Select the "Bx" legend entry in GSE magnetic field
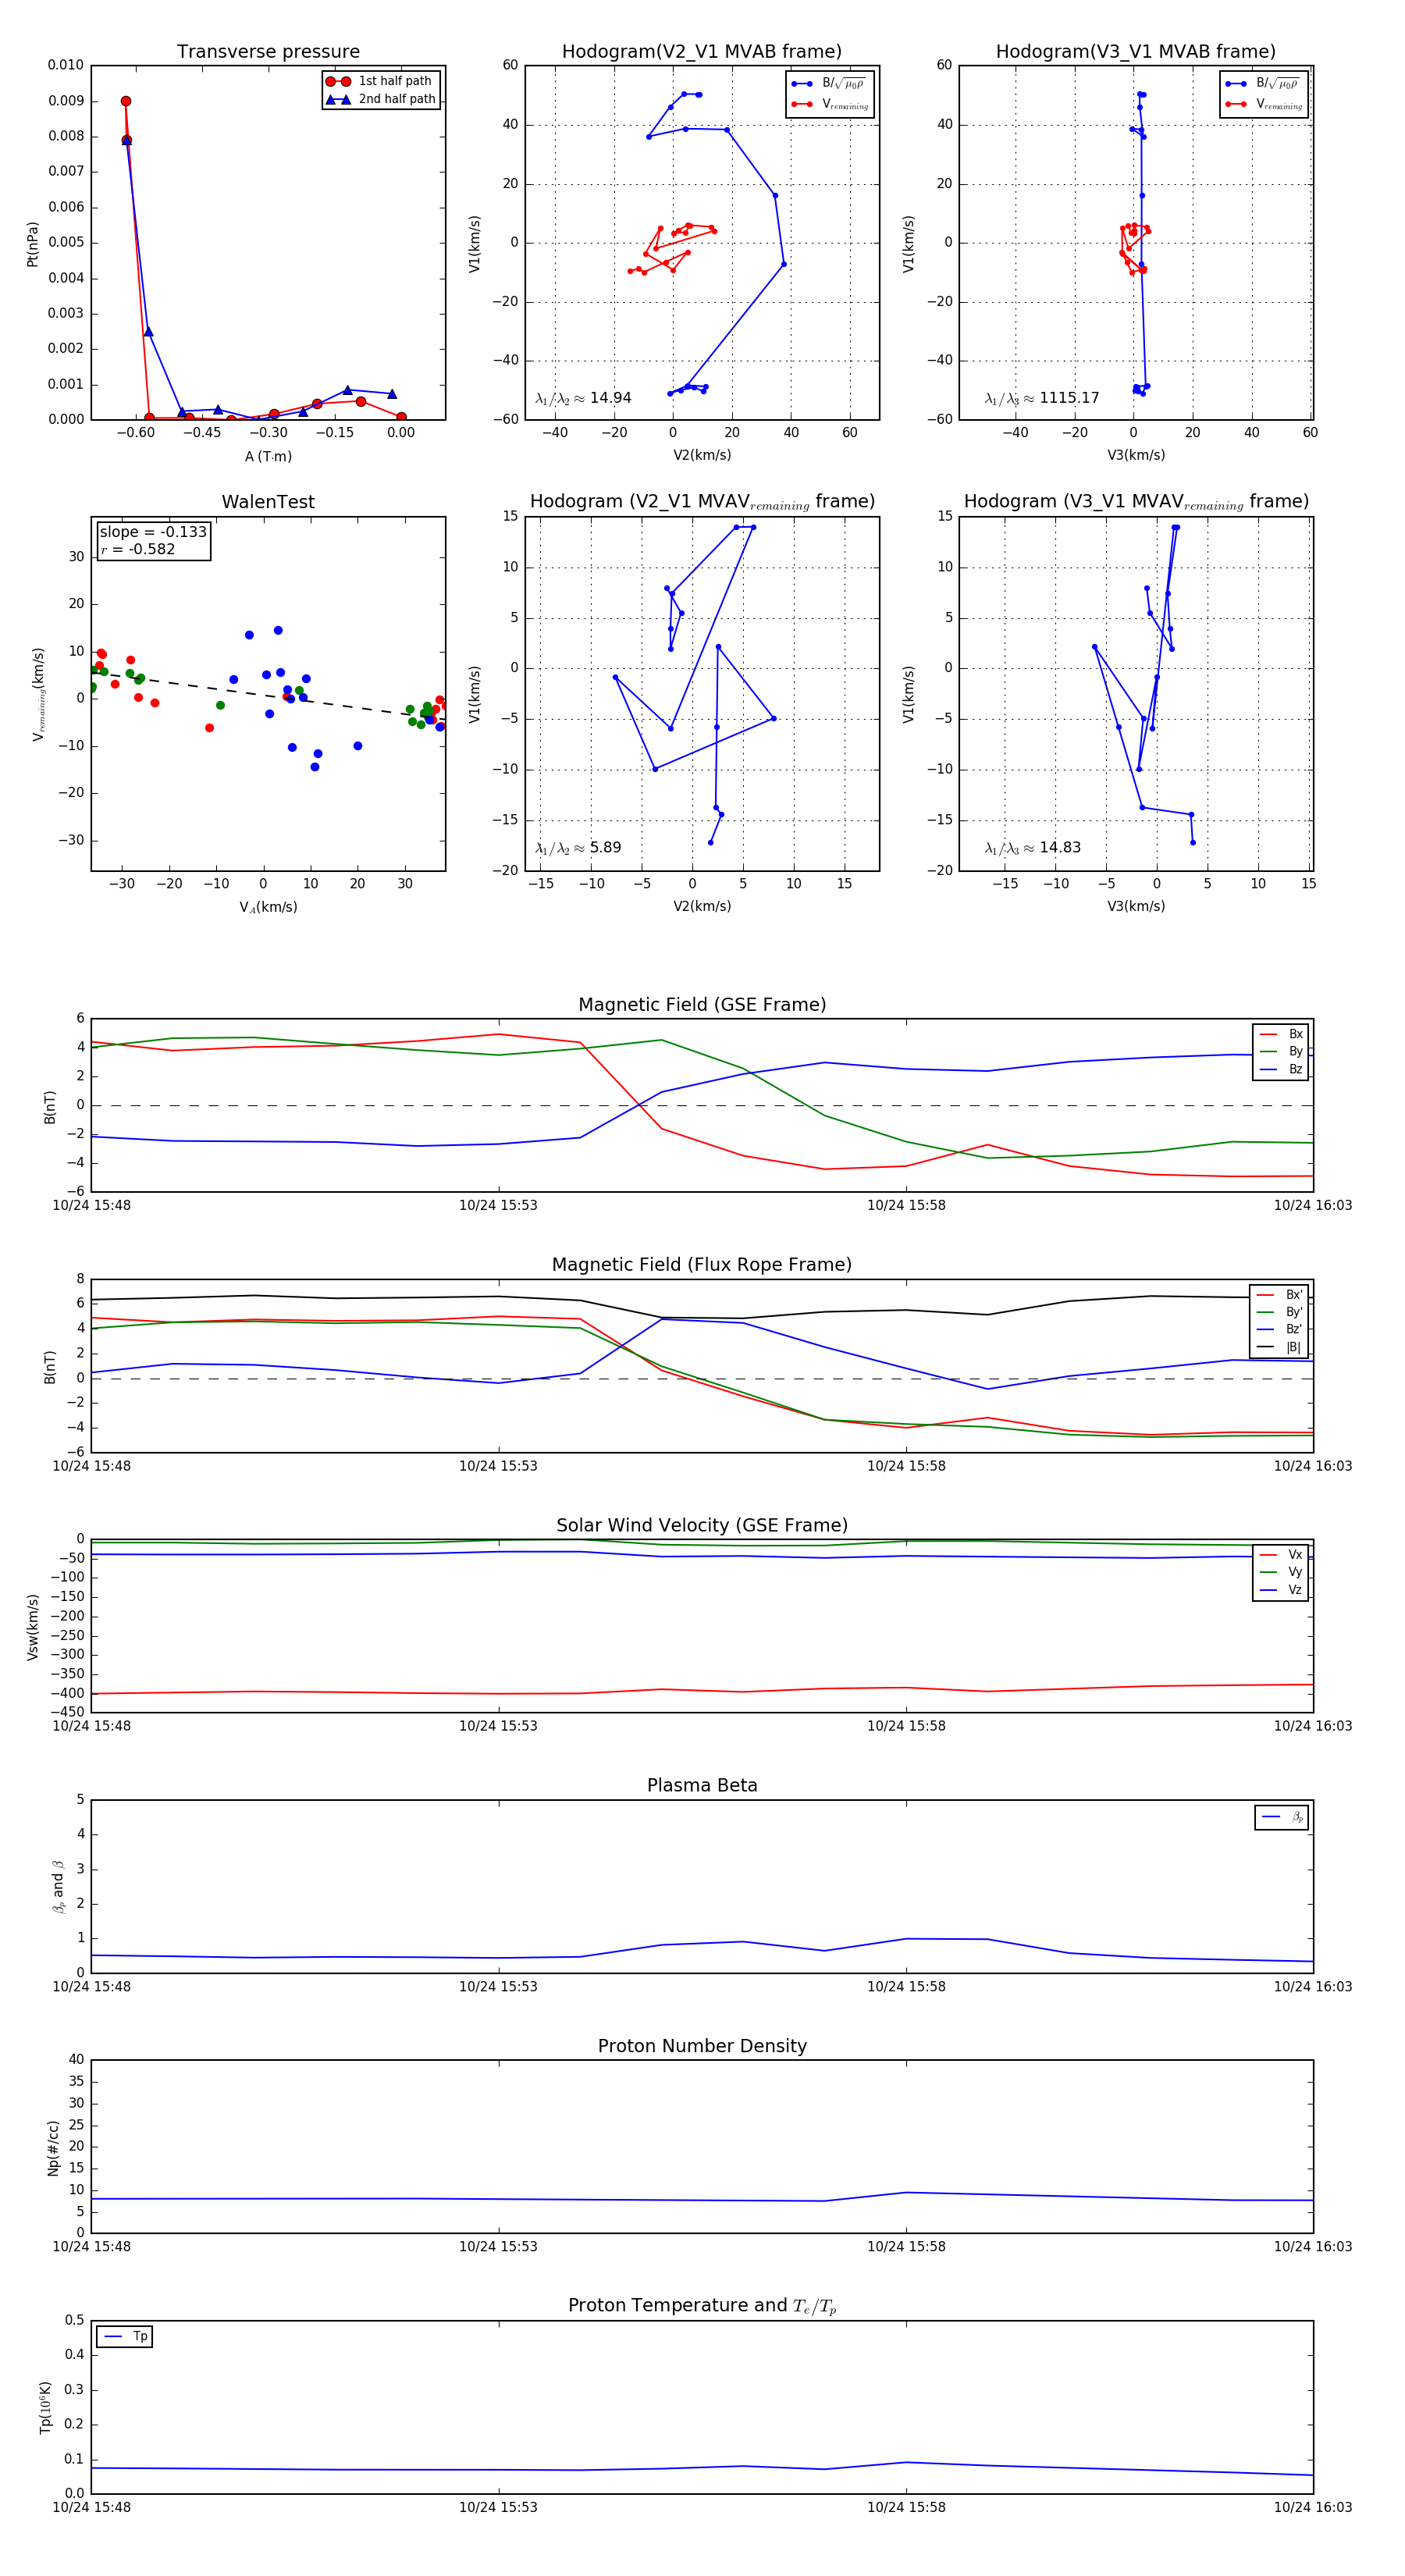Viewport: 1405px width, 2576px height. click(x=1281, y=1034)
